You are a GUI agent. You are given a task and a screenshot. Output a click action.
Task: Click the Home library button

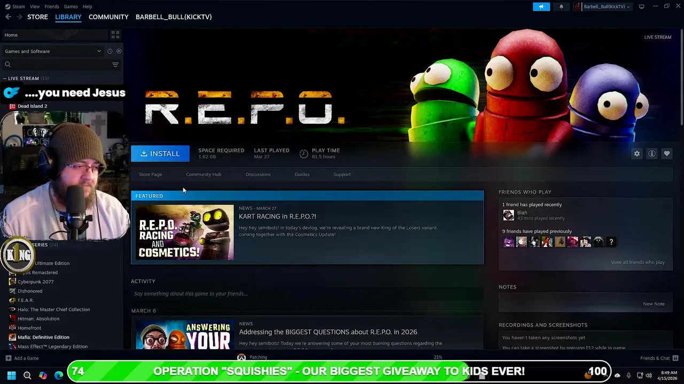coord(55,35)
